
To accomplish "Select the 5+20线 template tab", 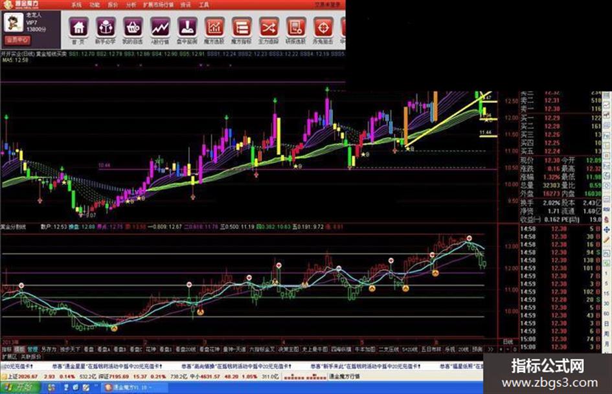I will click(410, 349).
